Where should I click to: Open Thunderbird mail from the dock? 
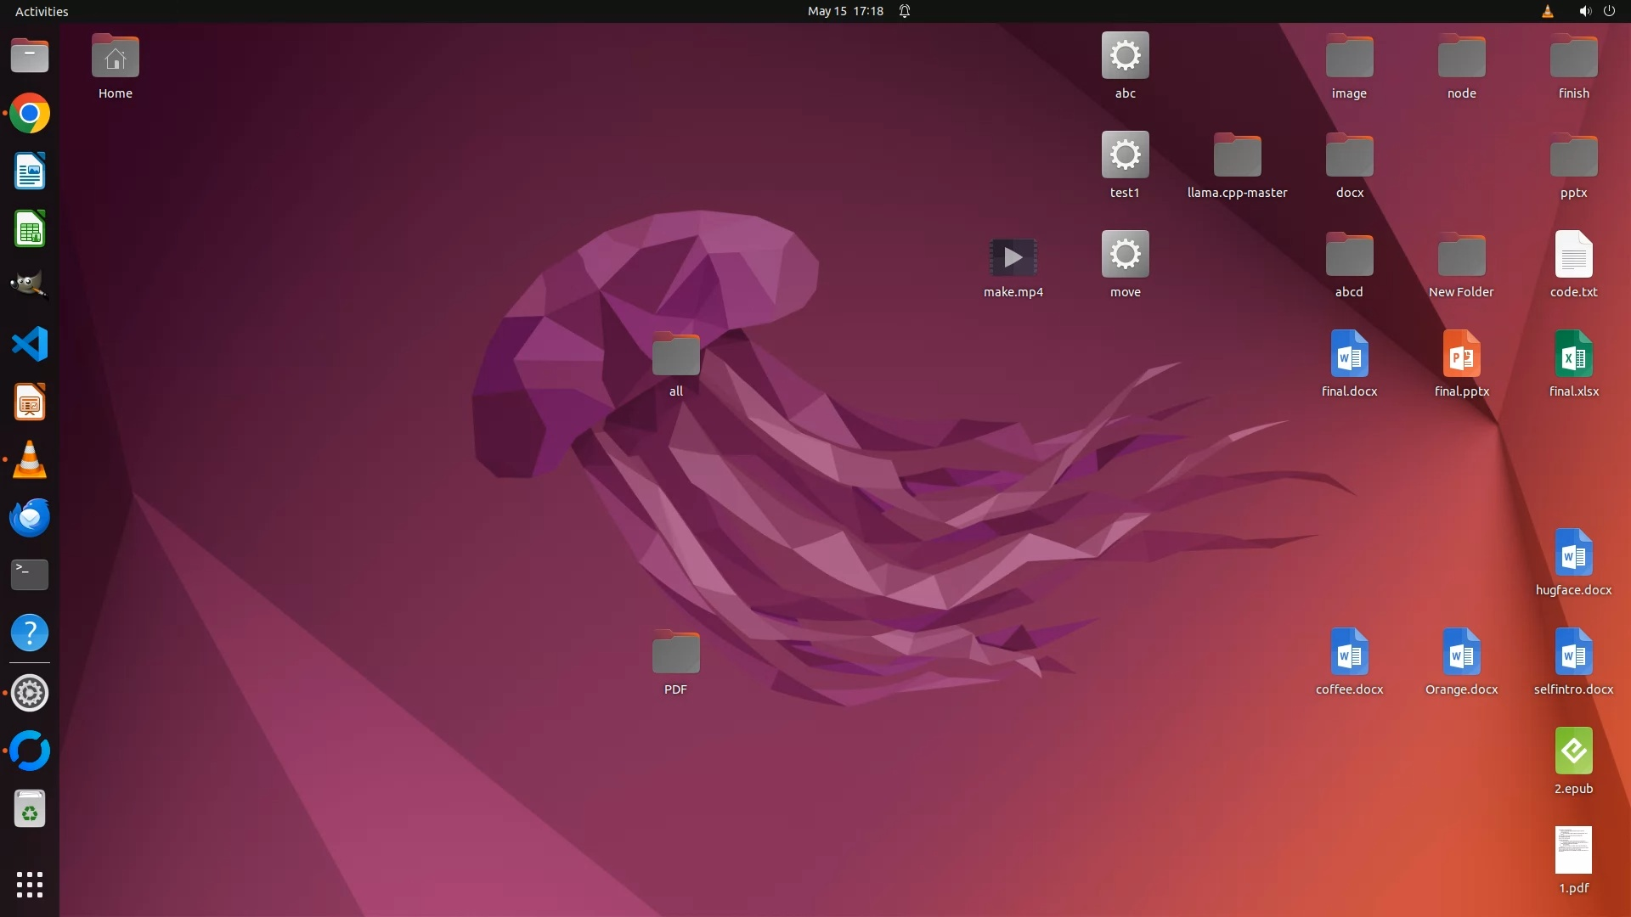30,517
